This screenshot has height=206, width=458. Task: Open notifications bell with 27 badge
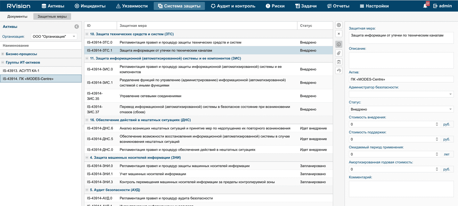click(425, 6)
